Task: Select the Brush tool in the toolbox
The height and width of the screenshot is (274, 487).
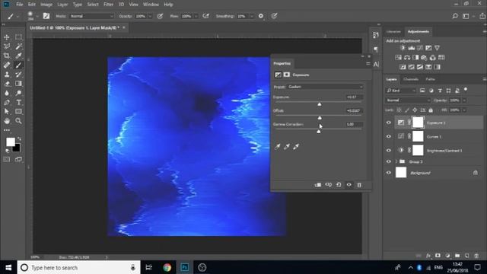Action: [18, 65]
